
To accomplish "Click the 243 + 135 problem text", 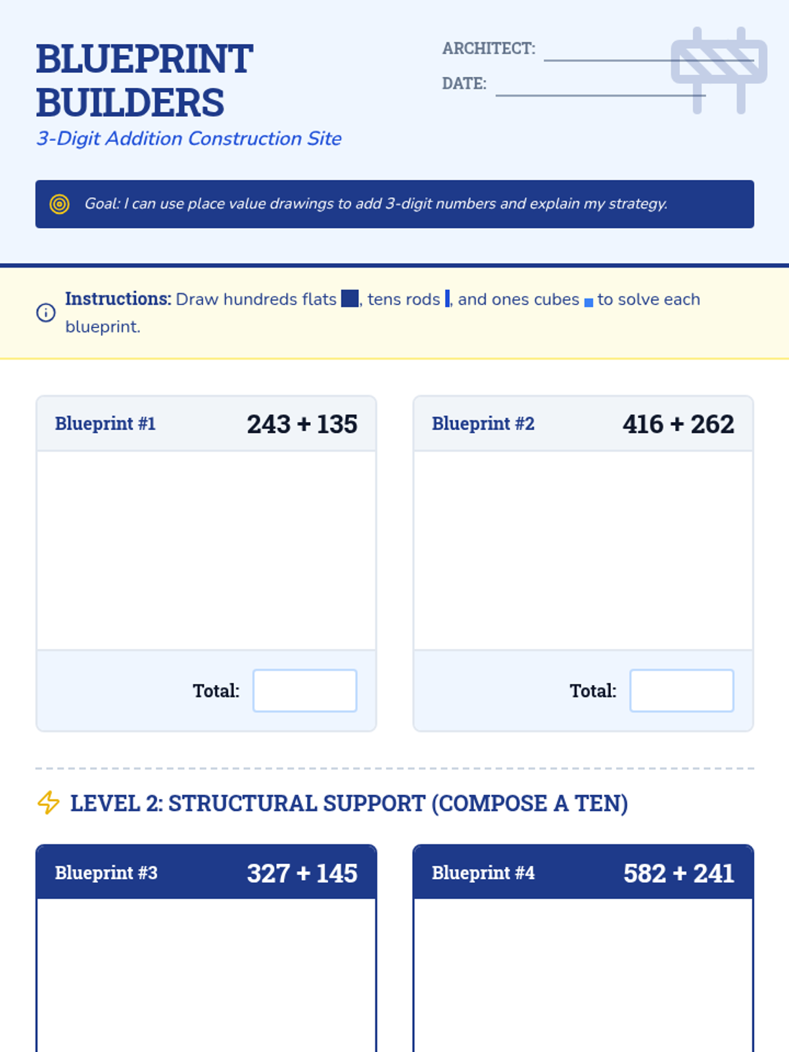I will 302,424.
